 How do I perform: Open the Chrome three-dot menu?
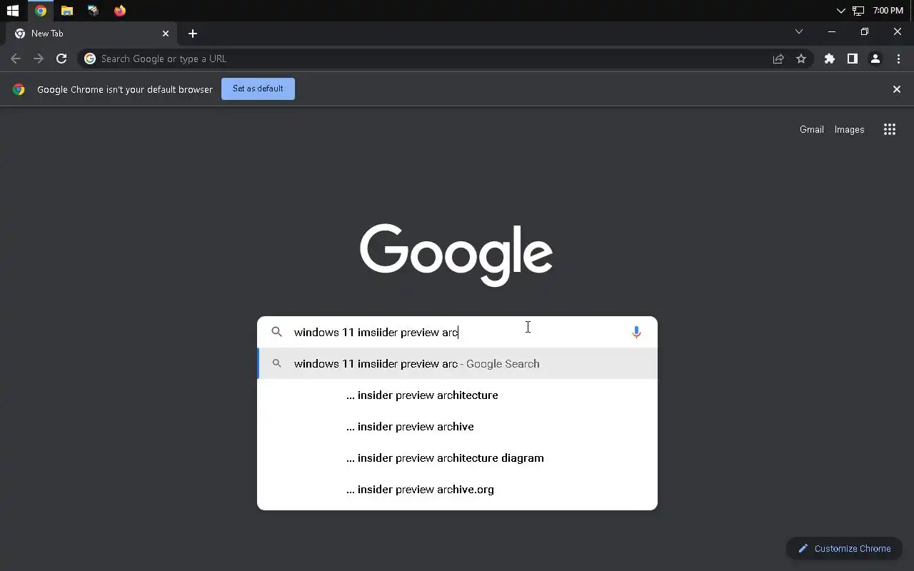tap(898, 59)
